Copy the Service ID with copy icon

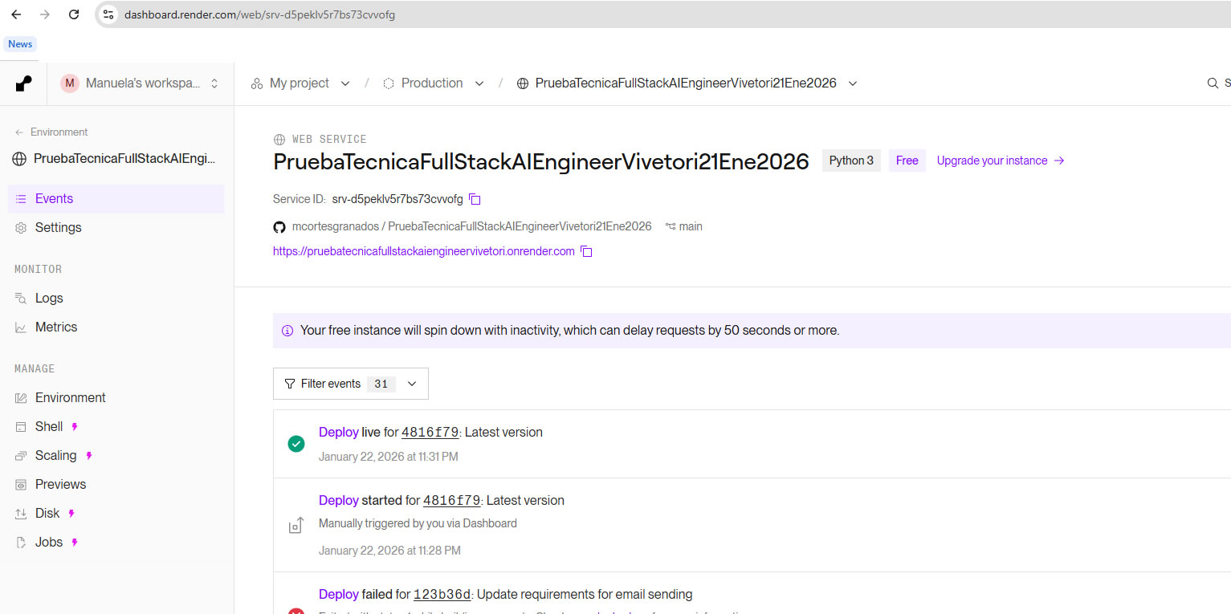[x=475, y=199]
